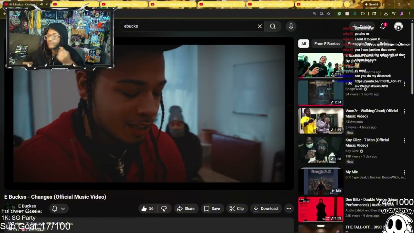Open the blue sound-wave extension icon

pyautogui.click(x=355, y=14)
